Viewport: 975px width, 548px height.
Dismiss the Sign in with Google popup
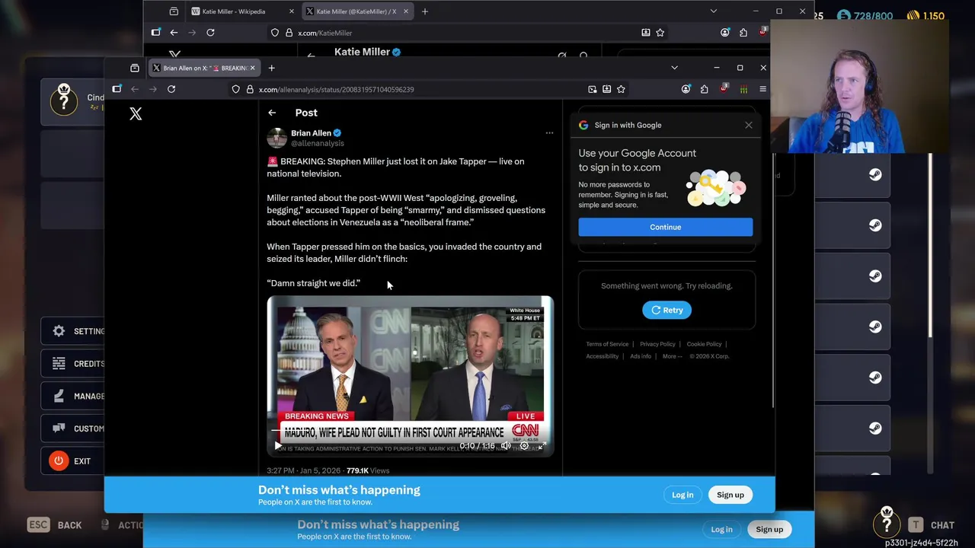pyautogui.click(x=748, y=125)
